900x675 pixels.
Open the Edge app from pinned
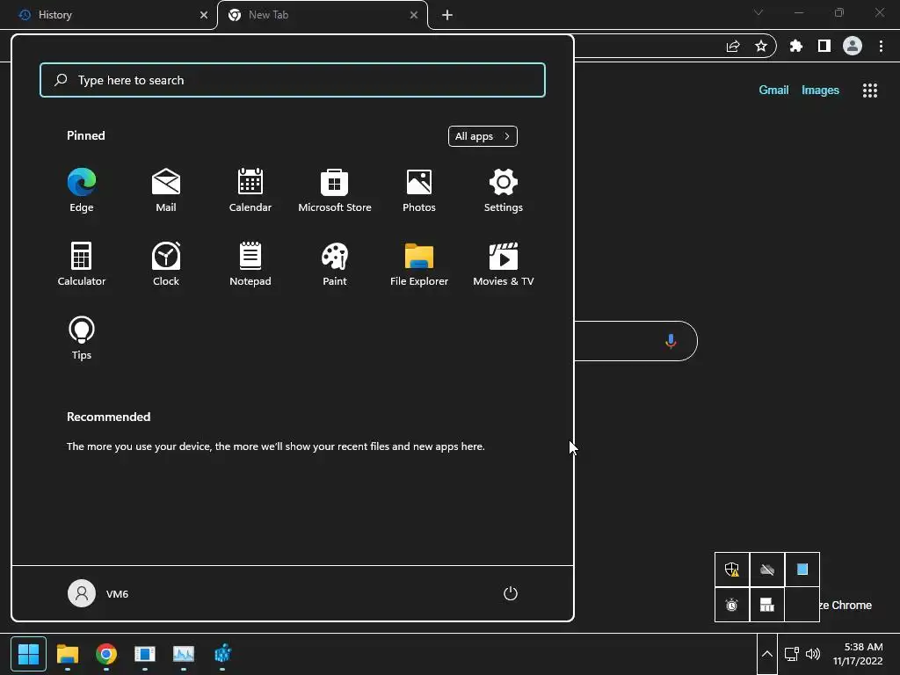pyautogui.click(x=82, y=191)
